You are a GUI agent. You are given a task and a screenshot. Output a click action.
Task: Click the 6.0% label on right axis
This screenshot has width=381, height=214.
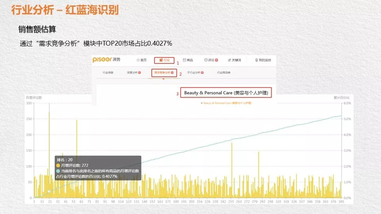[x=348, y=103]
